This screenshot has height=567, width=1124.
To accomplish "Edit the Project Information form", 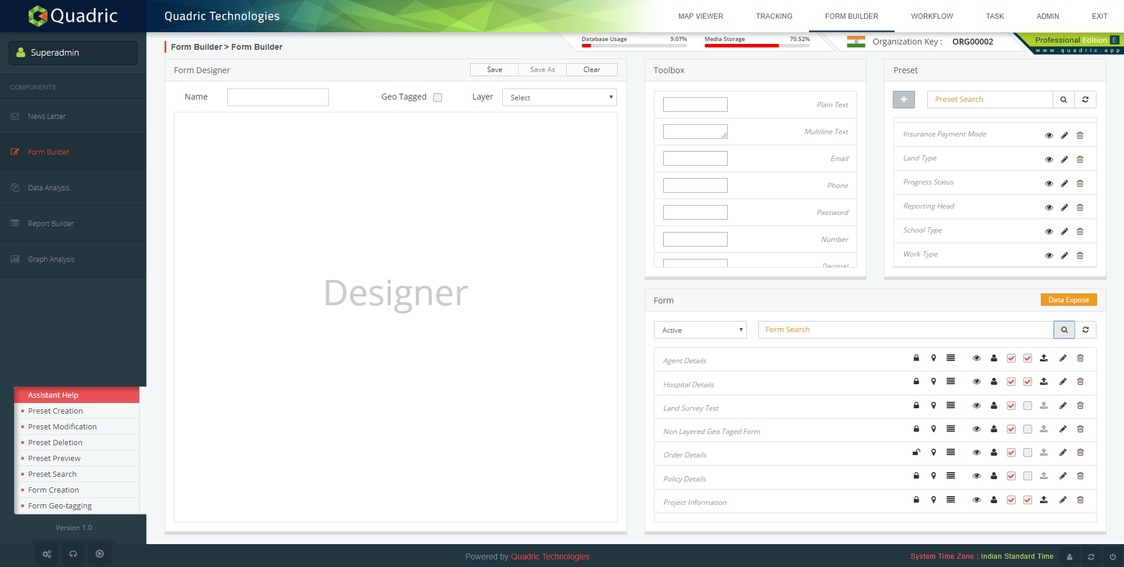I will (1063, 500).
